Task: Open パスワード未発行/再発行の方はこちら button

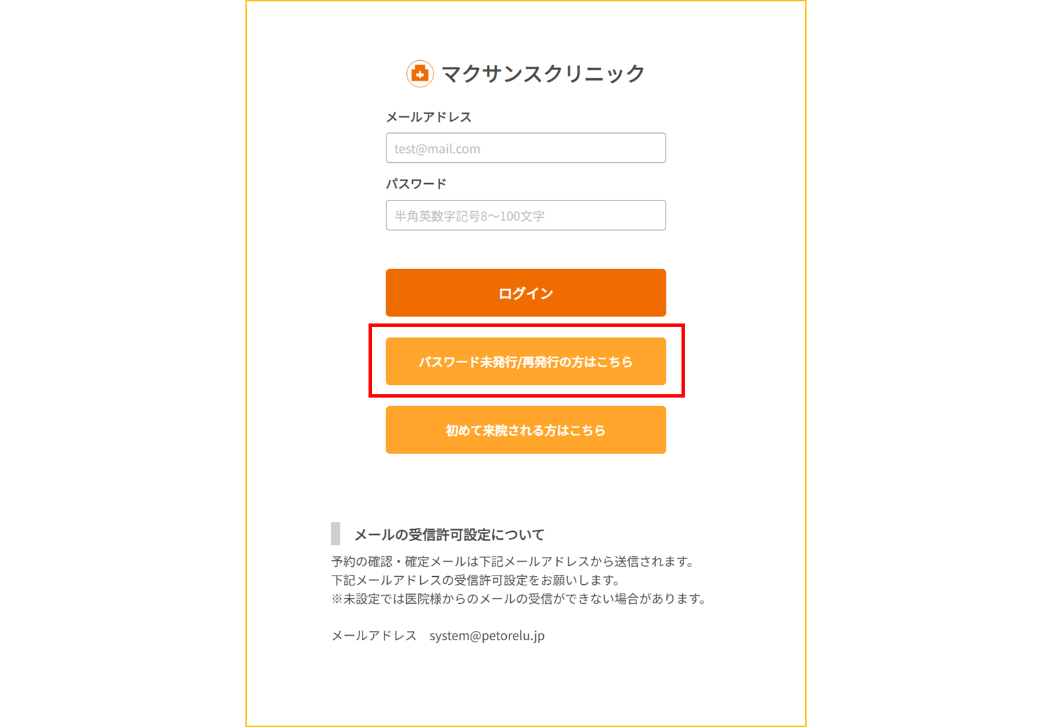Action: tap(526, 362)
